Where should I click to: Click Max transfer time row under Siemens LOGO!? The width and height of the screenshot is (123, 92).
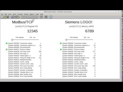[79, 74]
